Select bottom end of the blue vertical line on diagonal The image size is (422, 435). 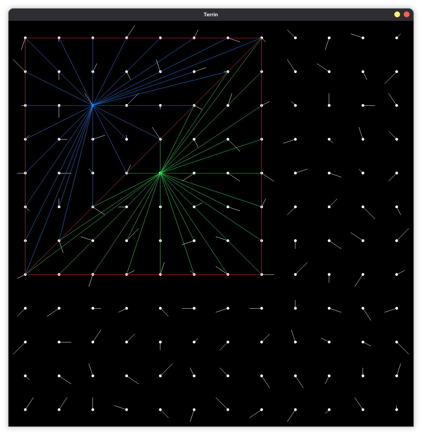point(93,207)
